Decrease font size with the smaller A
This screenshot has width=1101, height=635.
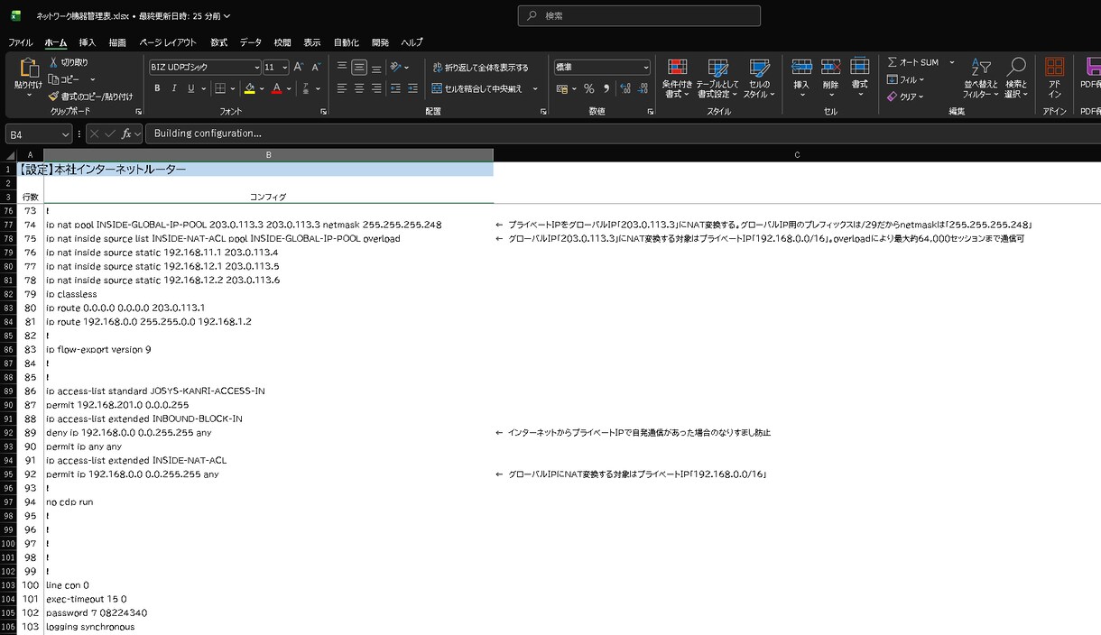(x=316, y=68)
